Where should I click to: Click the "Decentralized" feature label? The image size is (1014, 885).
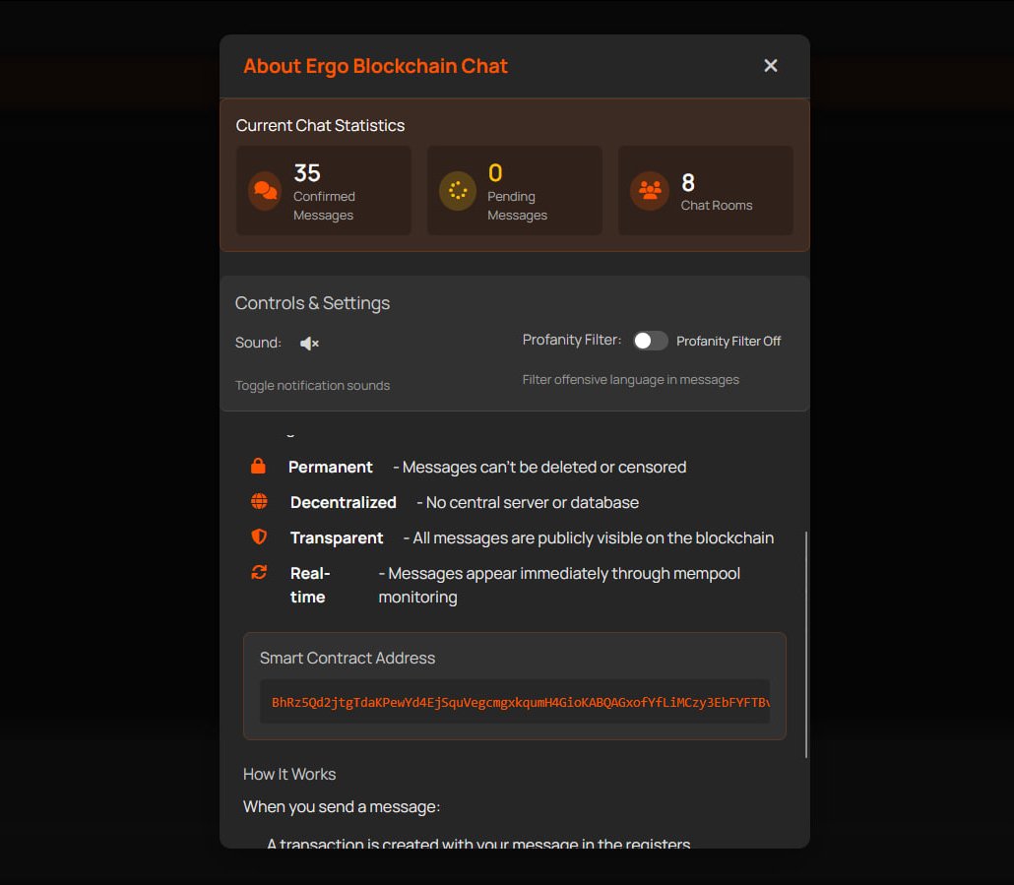(344, 502)
